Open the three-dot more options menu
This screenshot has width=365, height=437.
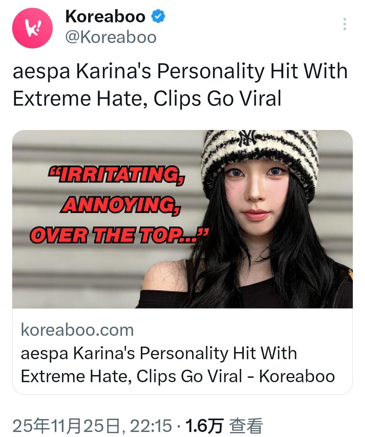tap(344, 24)
